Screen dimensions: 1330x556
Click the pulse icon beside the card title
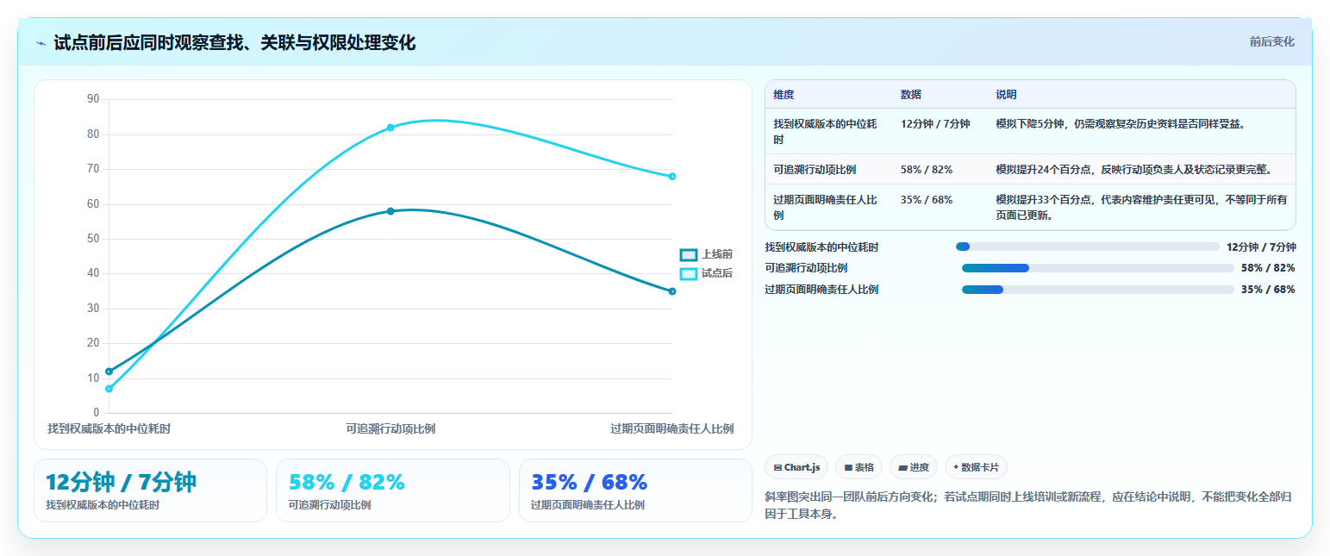point(41,43)
